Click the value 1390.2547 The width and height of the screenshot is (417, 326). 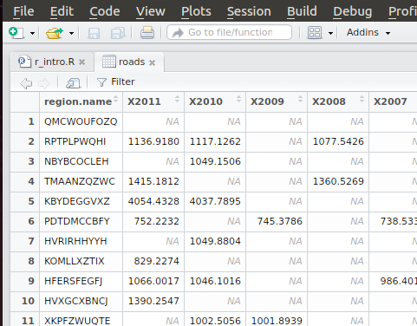click(153, 301)
